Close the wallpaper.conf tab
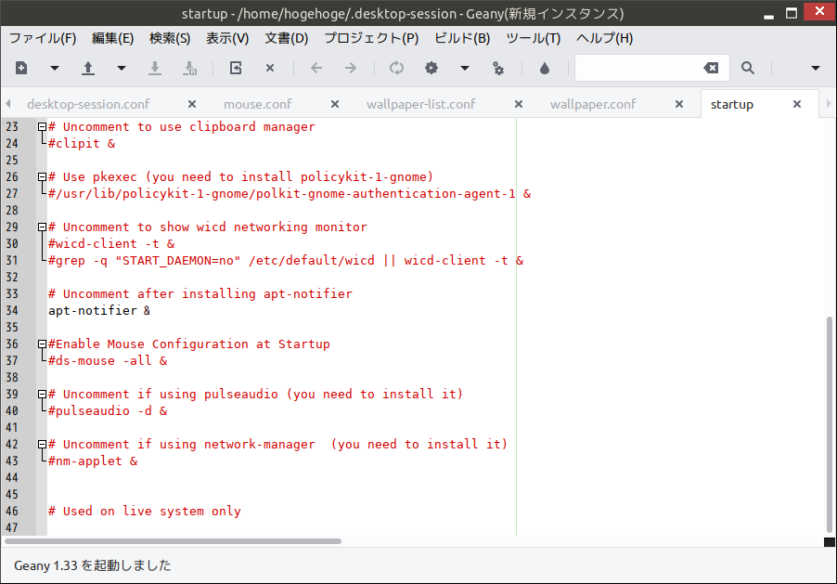This screenshot has height=584, width=837. [679, 104]
